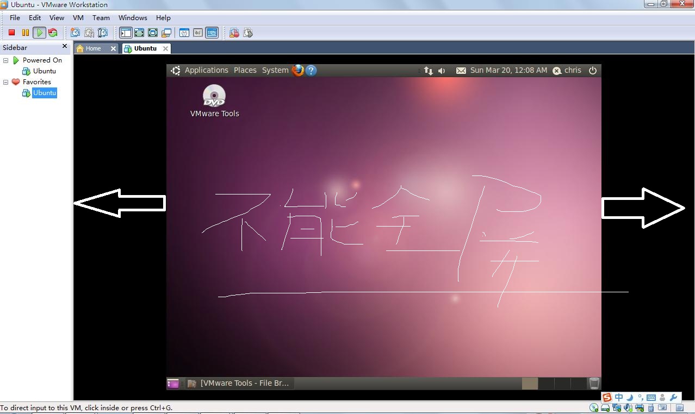Click the Revert to snapshot toolbar icon

89,33
